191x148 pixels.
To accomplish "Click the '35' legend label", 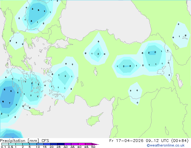I will pyautogui.click(x=73, y=147).
